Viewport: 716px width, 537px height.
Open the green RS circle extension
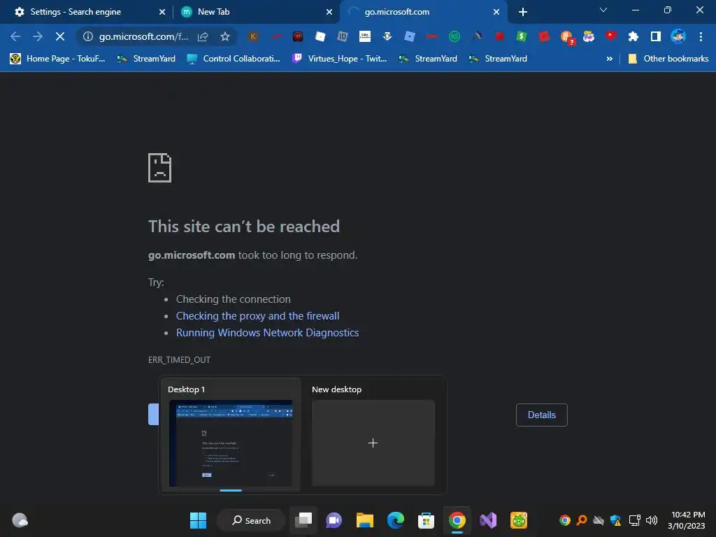tap(454, 36)
